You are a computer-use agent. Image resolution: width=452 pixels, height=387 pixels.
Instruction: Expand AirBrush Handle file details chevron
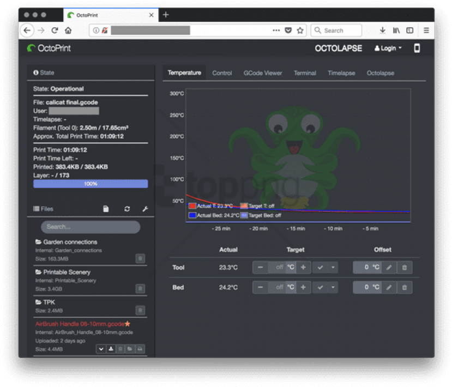click(101, 349)
